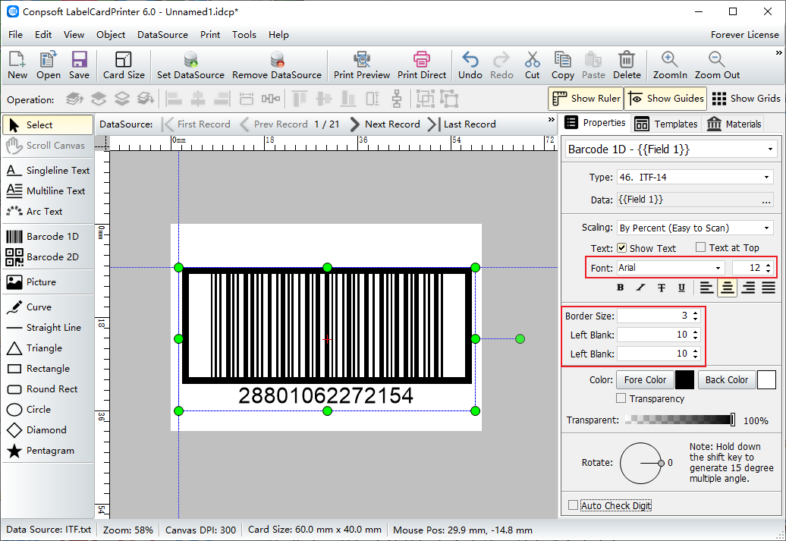786x541 pixels.
Task: Select the Pentagram star tool
Action: [48, 451]
